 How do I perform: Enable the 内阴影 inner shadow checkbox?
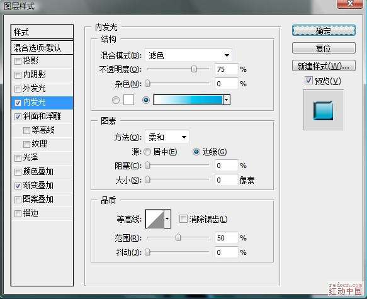(18, 75)
